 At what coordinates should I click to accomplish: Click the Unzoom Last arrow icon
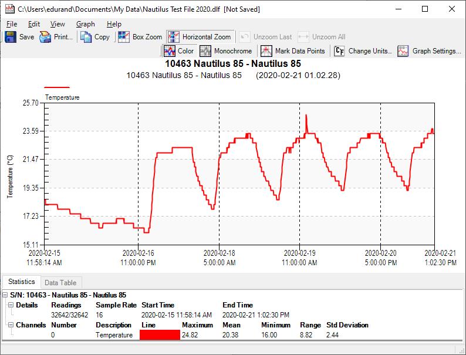(x=245, y=37)
